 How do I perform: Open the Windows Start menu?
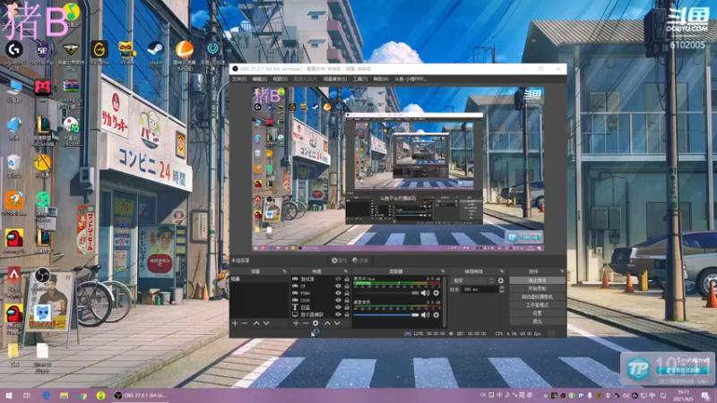point(9,396)
